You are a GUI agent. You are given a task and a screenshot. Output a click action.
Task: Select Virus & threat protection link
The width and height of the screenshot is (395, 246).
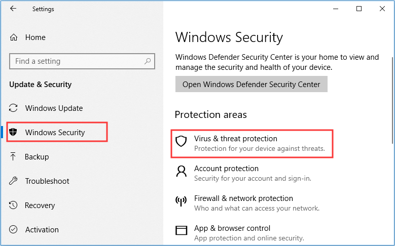[x=252, y=144]
